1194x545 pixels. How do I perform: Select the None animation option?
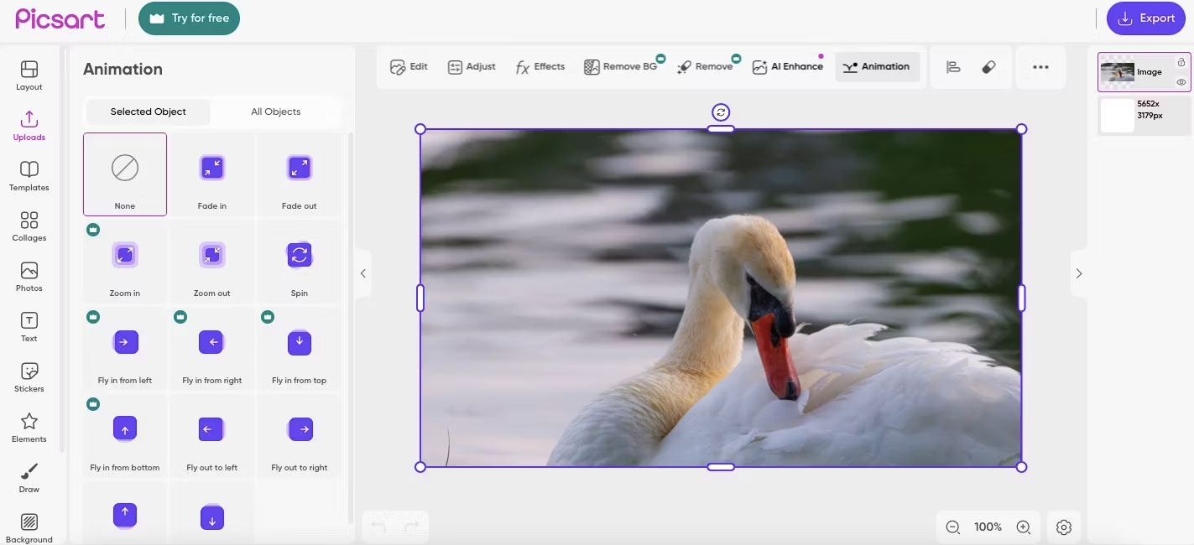click(x=125, y=174)
